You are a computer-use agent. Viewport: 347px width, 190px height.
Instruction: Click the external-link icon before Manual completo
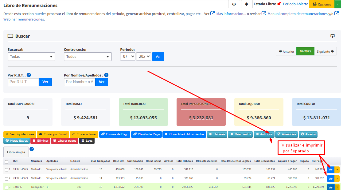(x=264, y=13)
